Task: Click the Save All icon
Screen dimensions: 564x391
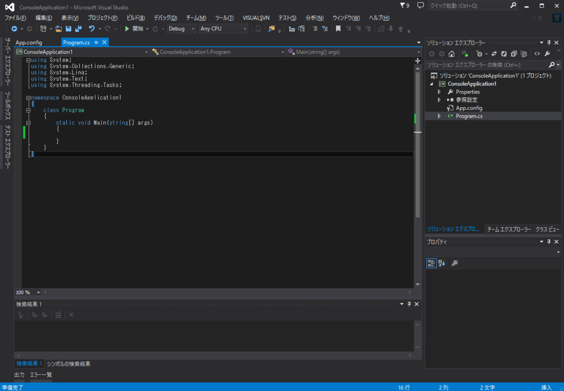Action: pyautogui.click(x=78, y=29)
